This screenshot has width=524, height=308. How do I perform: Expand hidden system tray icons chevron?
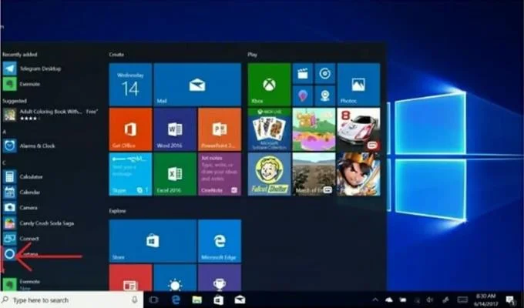point(375,300)
